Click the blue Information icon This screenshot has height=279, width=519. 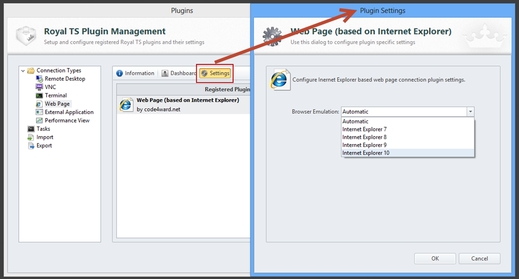[120, 73]
